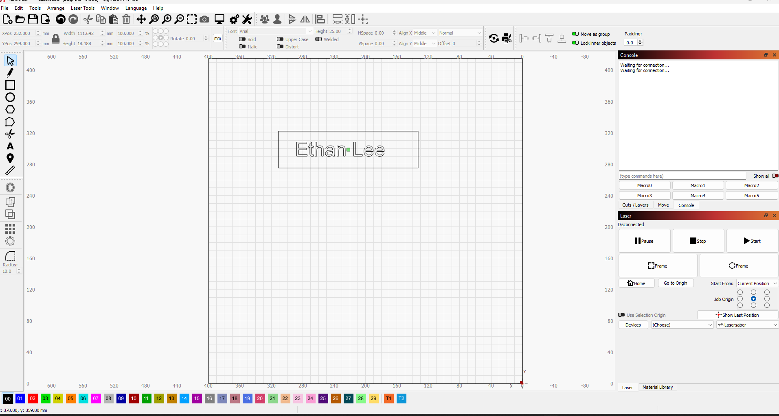Enable the Welded text toggle
779x416 pixels.
(x=318, y=39)
